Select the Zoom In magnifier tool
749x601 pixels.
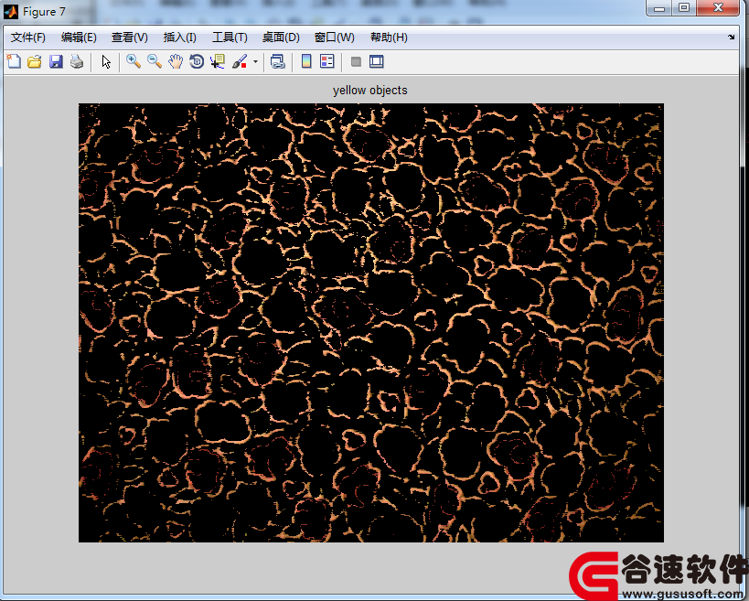pos(134,61)
